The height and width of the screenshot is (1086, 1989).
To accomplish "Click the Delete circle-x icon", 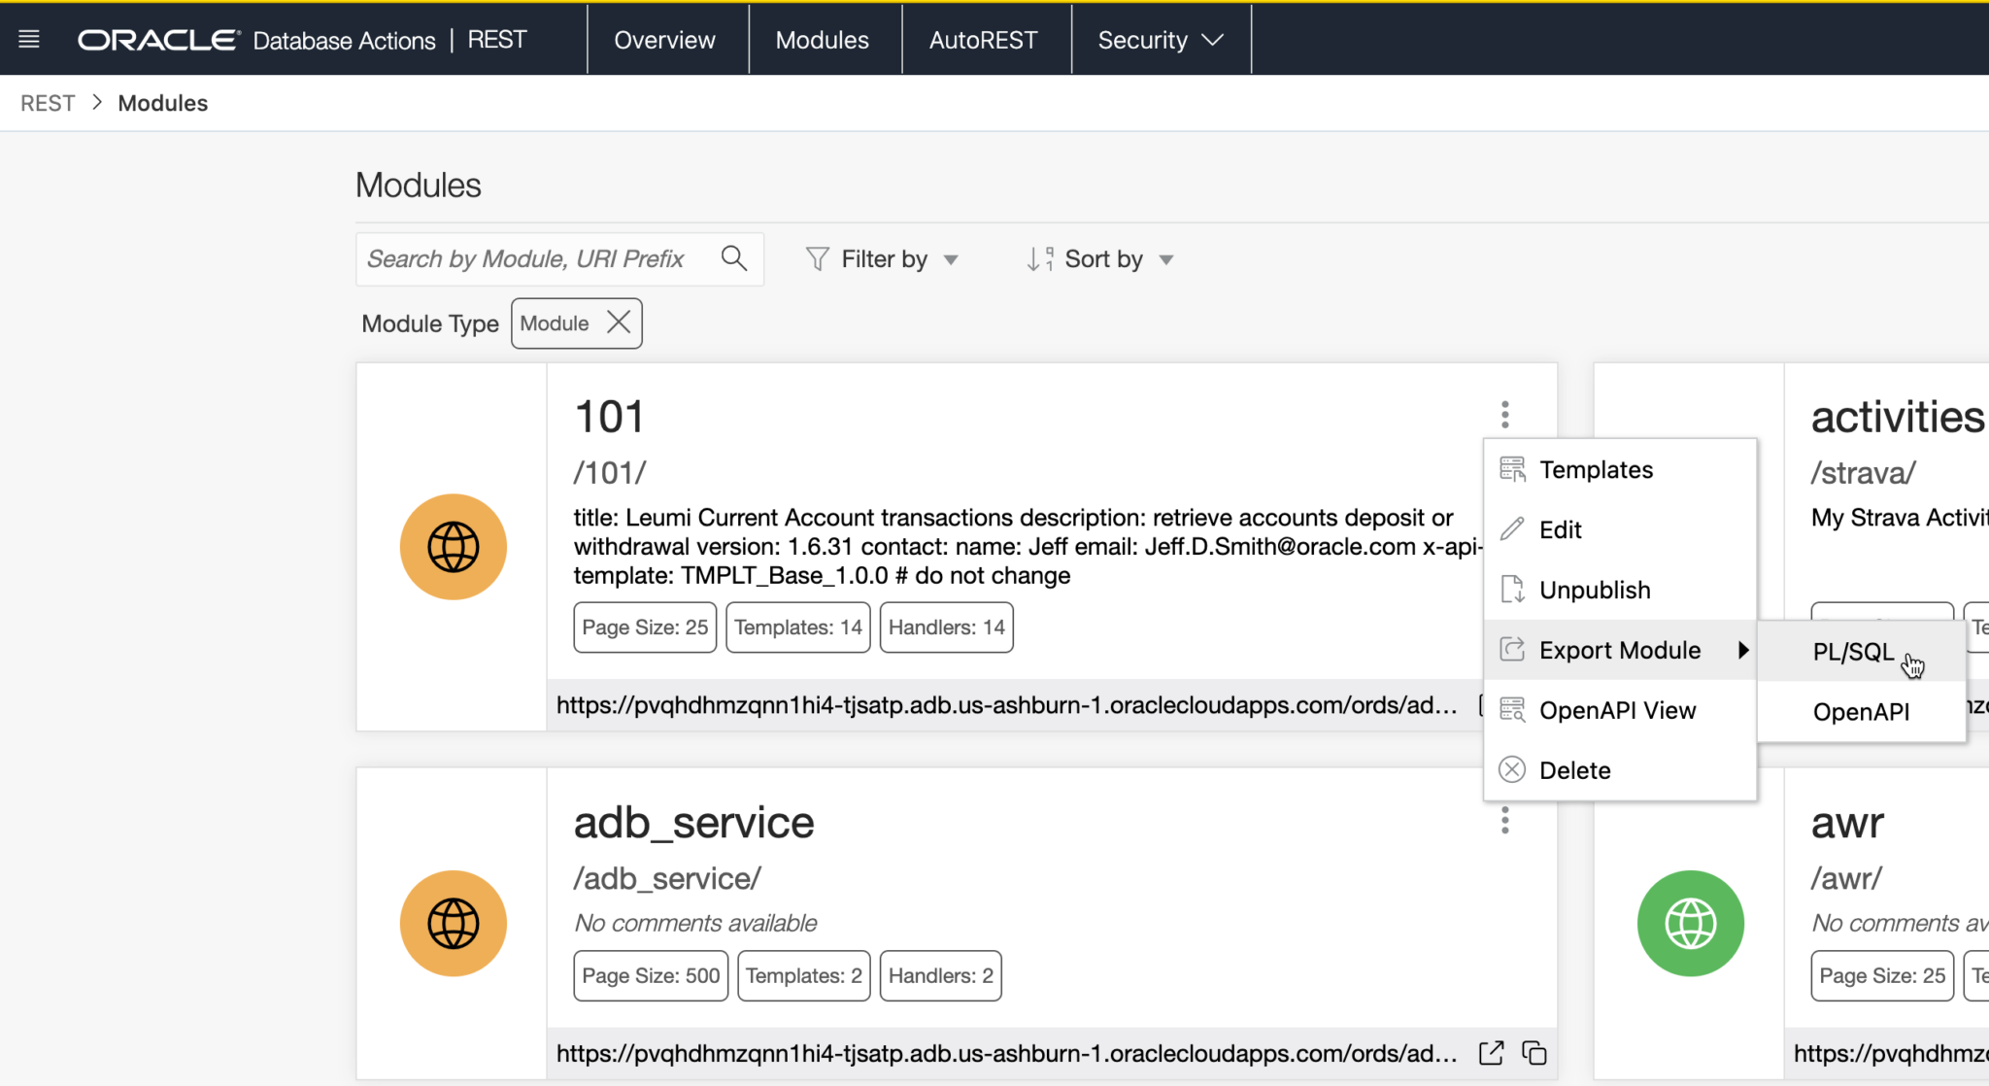I will click(x=1511, y=769).
